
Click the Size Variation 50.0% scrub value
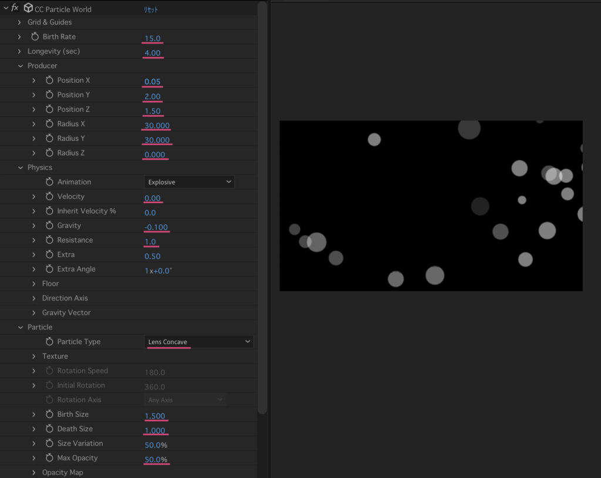point(155,445)
